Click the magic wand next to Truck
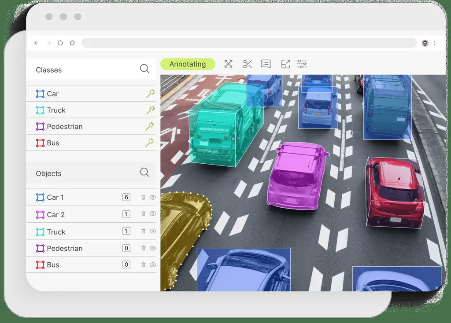 click(x=151, y=110)
